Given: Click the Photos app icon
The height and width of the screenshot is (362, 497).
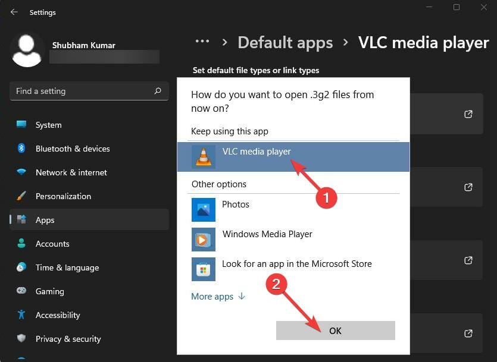Looking at the screenshot, I should pyautogui.click(x=204, y=209).
